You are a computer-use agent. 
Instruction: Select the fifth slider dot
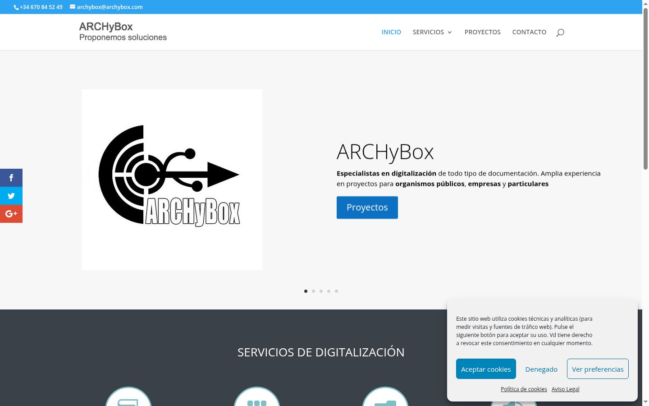[x=337, y=291]
